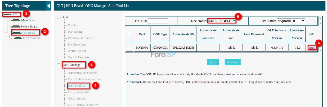This screenshot has height=107, width=327.
Task: Open the Srv Profile dropdown
Action: coord(291,21)
